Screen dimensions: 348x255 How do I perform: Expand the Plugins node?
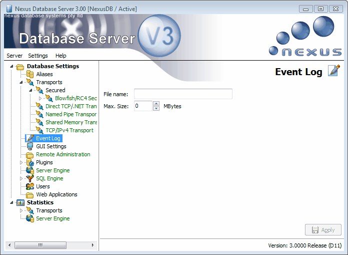(21, 162)
